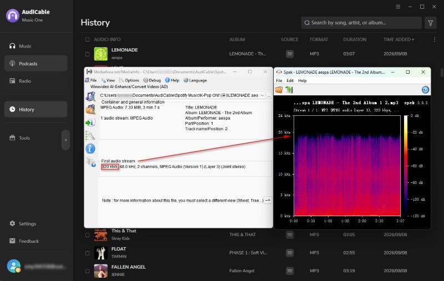
Task: Click MediaInfo preferences tools icon
Action: 90,136
